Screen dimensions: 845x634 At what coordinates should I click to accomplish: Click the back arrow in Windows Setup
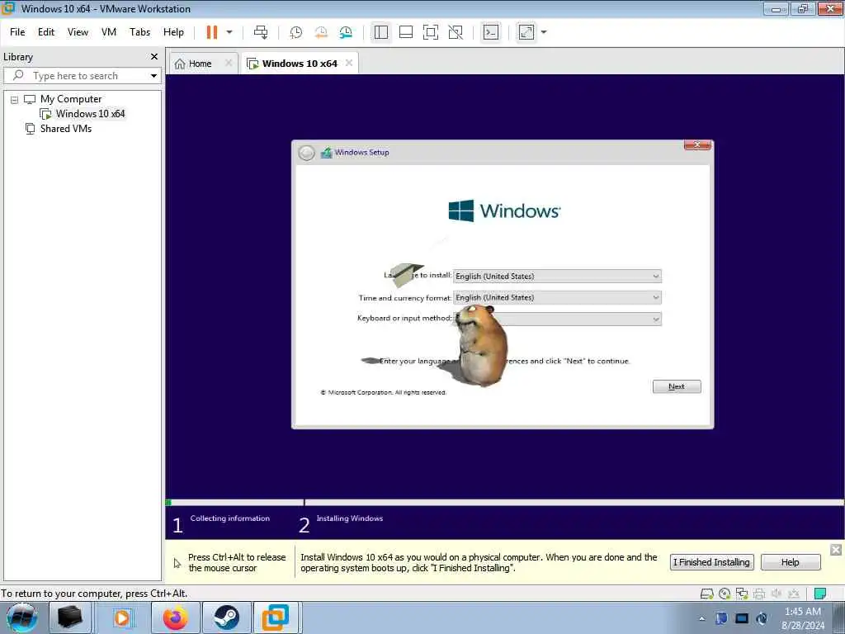click(x=306, y=153)
